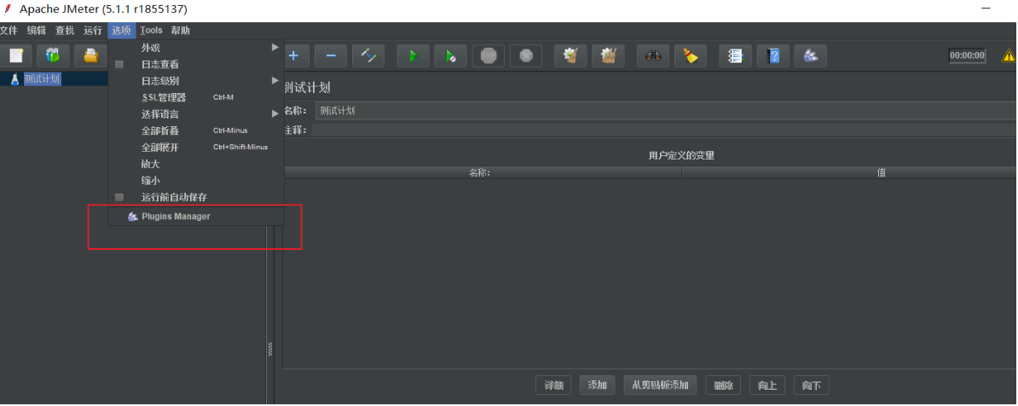
Task: Click the Expand All plus icon
Action: (x=293, y=55)
